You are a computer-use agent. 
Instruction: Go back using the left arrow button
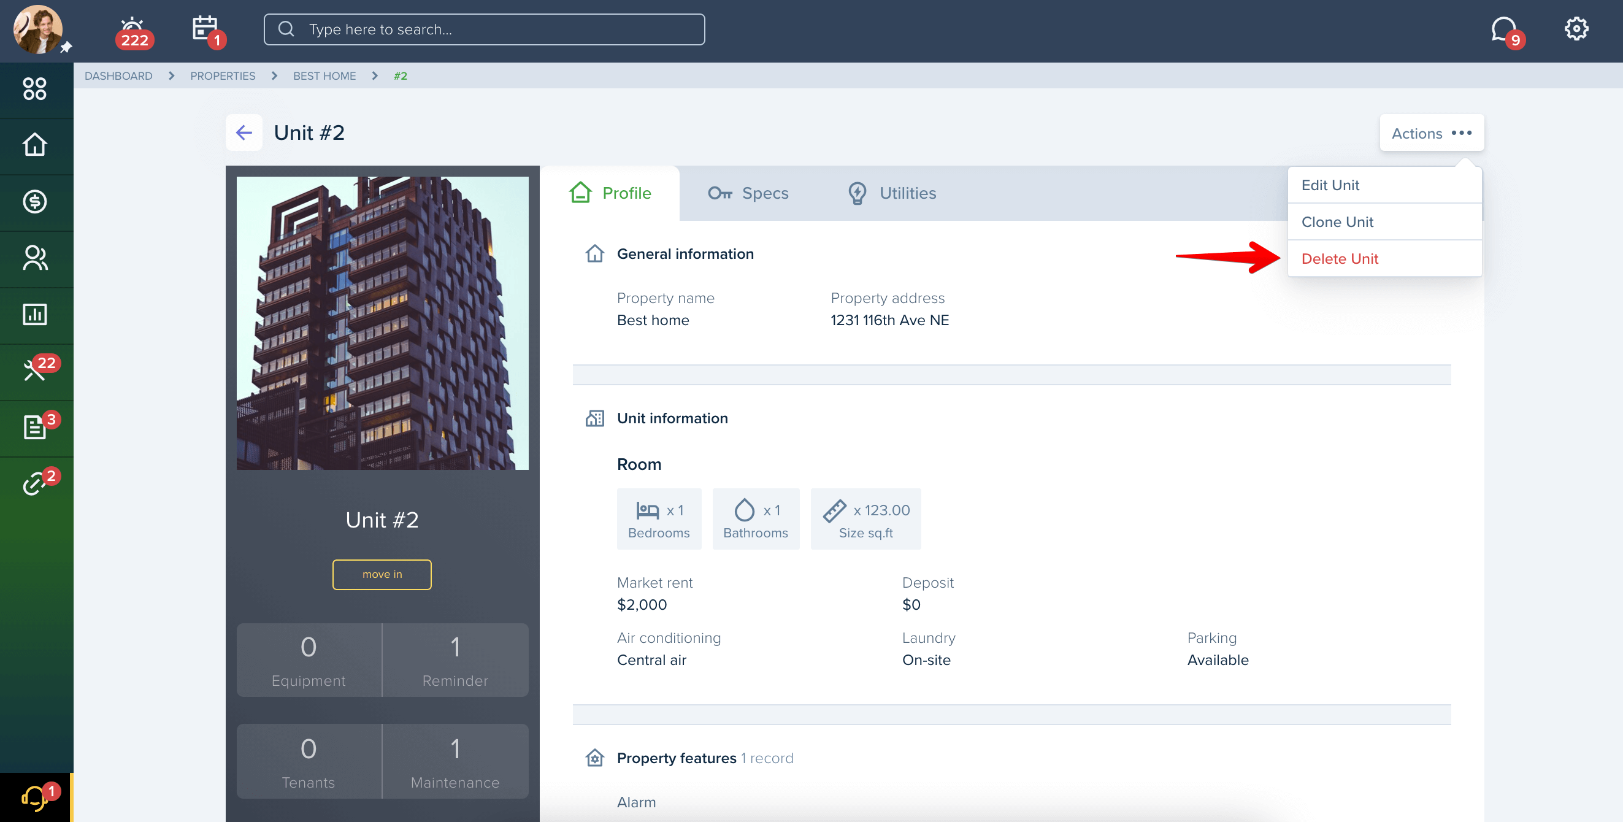[244, 133]
